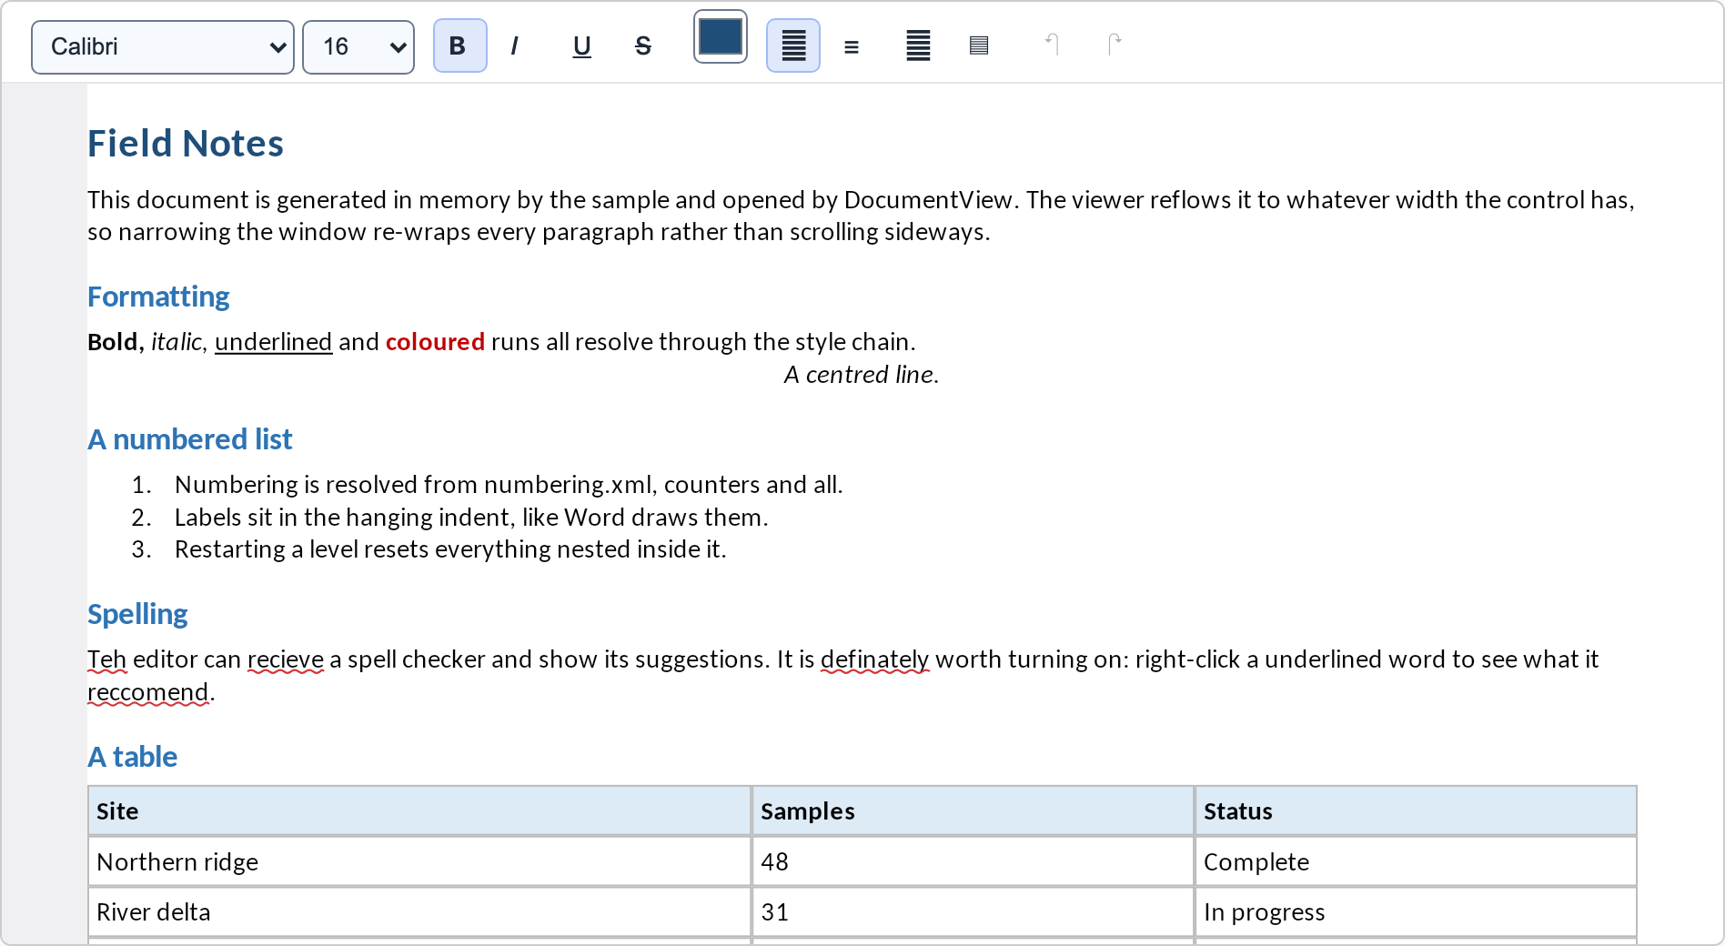Click the Redo arrow icon
The width and height of the screenshot is (1725, 946).
[x=1115, y=44]
